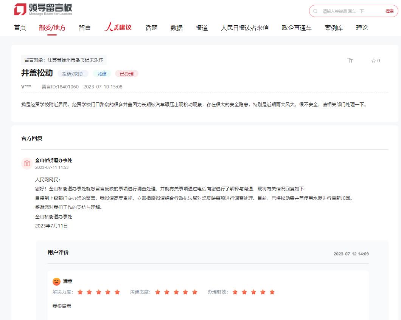This screenshot has height=320, width=401.
Task: Click the 领导留言板 logo icon
Action: tap(20, 9)
